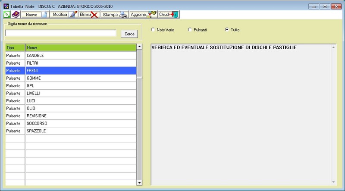Click the Pulsante cell beside CANDELE
345x191 pixels.
point(15,56)
